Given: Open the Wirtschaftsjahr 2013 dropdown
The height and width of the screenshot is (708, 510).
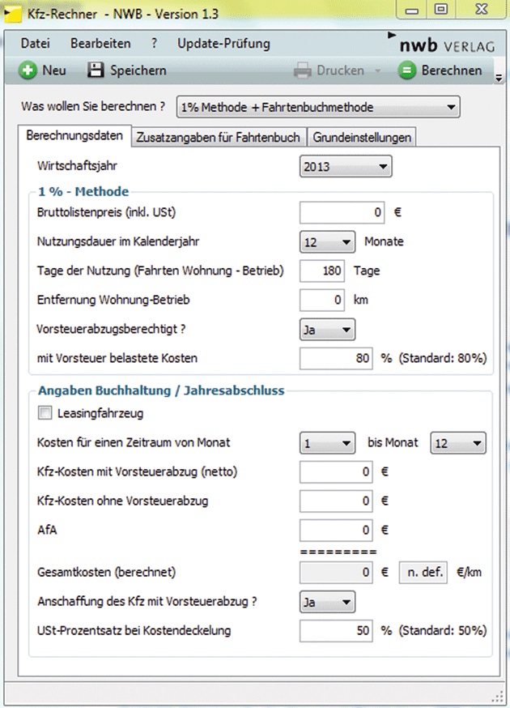Looking at the screenshot, I should (x=346, y=168).
